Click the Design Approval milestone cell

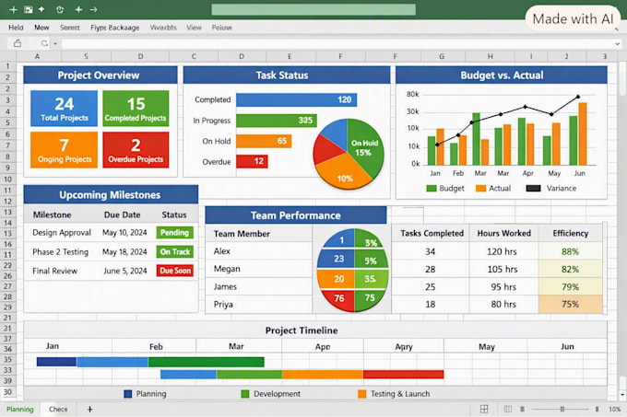[62, 233]
